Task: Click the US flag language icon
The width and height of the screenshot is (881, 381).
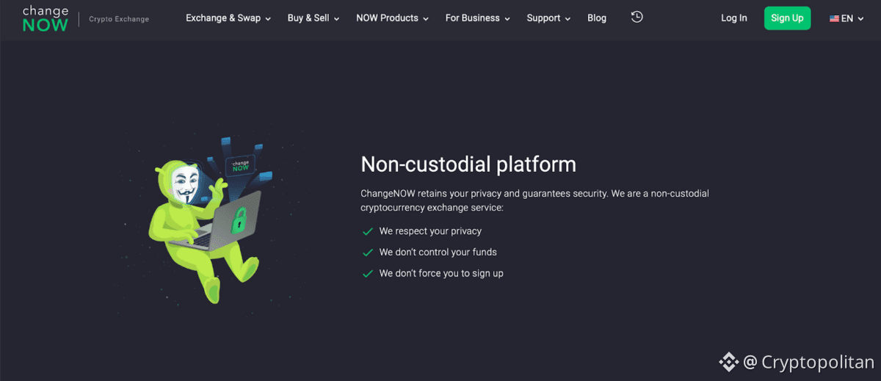Action: [834, 18]
